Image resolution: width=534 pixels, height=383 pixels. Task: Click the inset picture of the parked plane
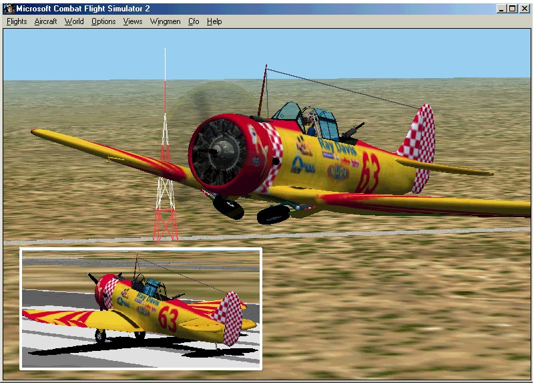click(141, 309)
